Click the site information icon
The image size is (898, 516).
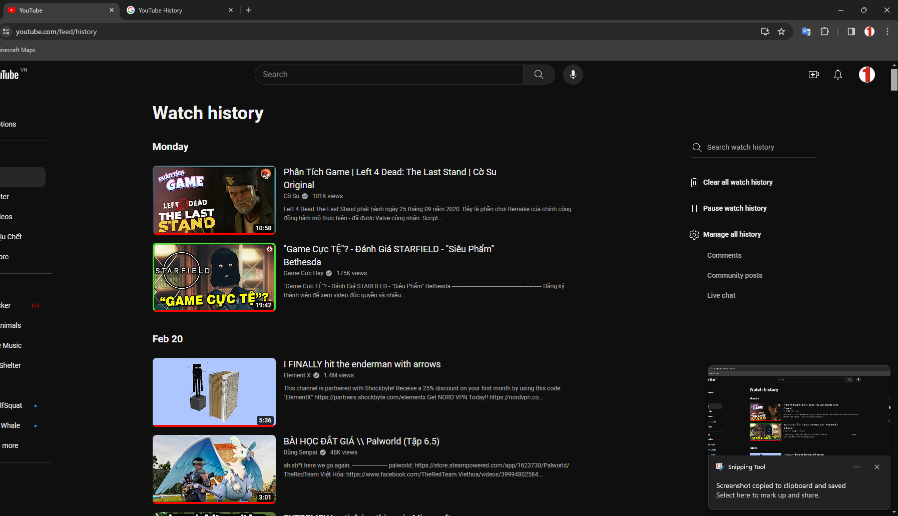point(6,32)
